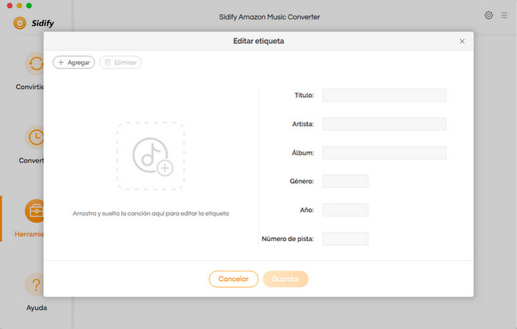This screenshot has height=329, width=517.
Task: Open the hamburger menu icon
Action: pos(504,15)
